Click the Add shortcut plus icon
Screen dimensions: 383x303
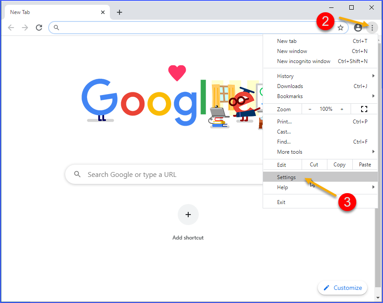pos(188,215)
